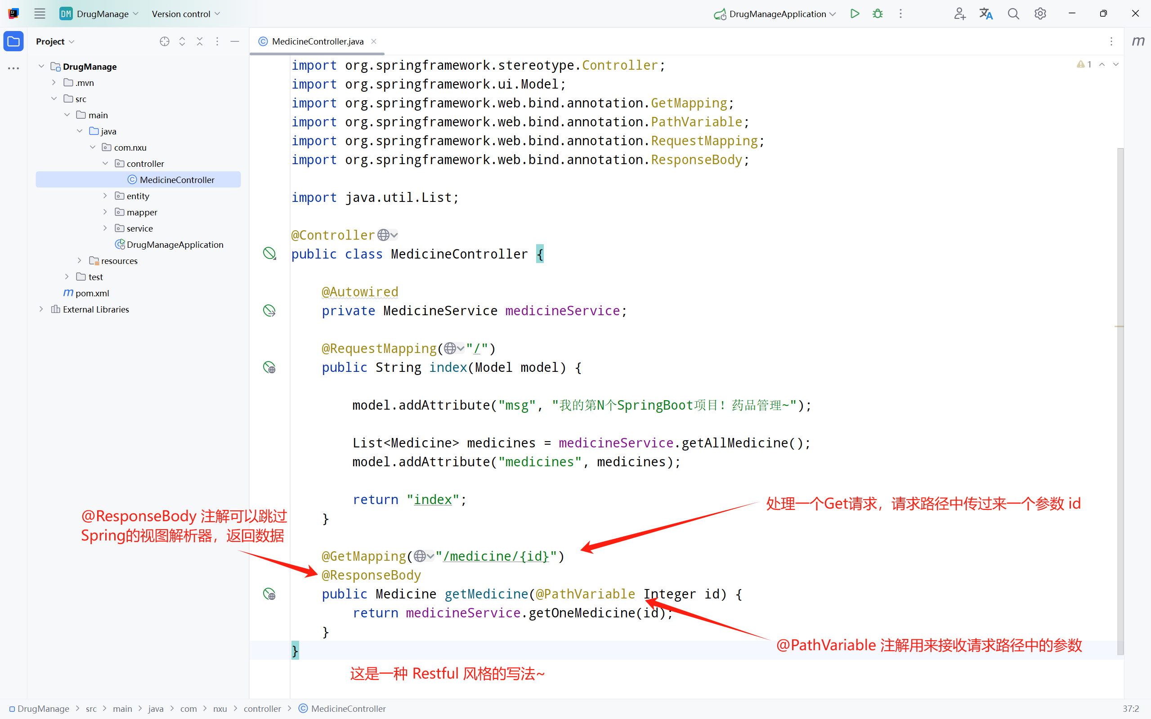
Task: Click Select Opened File crosshair icon
Action: click(165, 41)
